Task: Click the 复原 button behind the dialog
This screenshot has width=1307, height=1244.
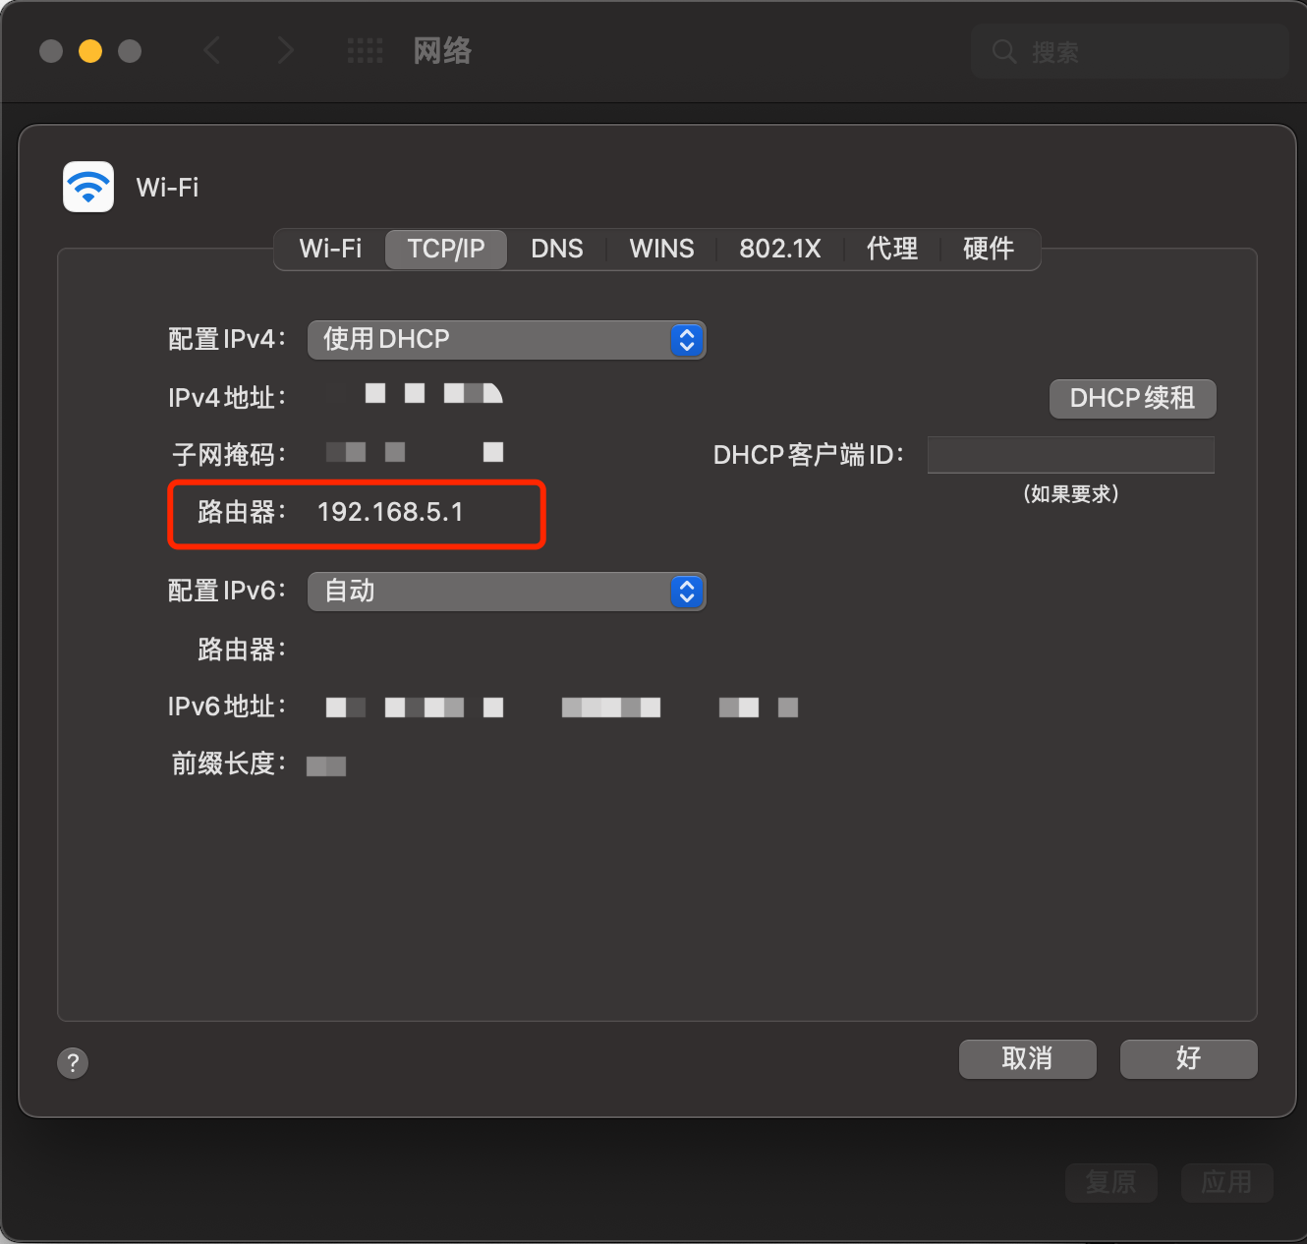Action: pyautogui.click(x=1110, y=1182)
